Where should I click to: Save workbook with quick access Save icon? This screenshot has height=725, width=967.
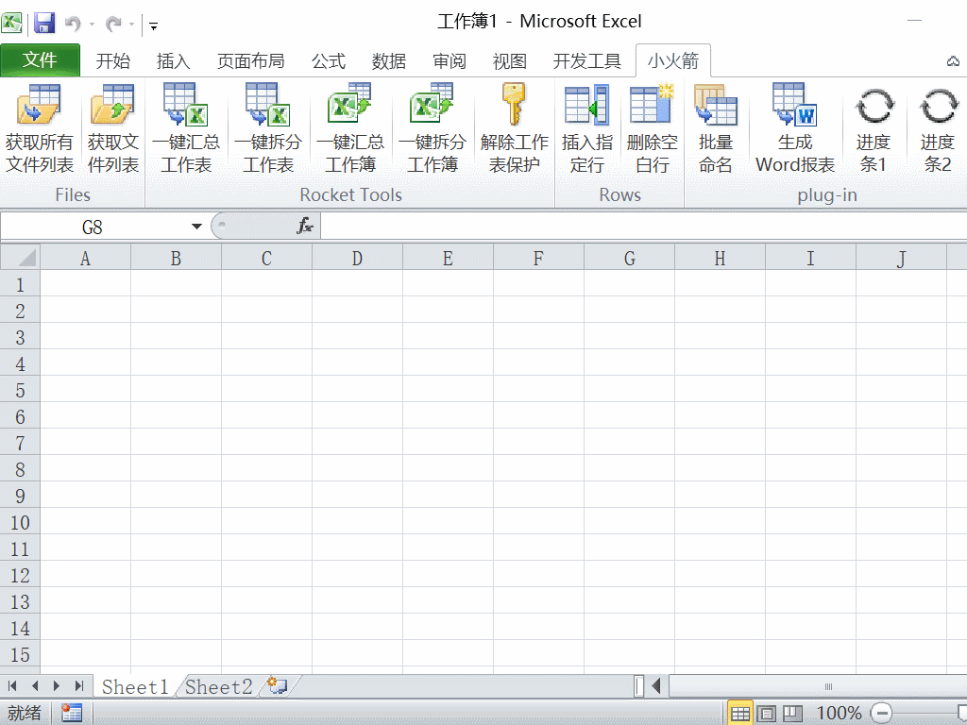pyautogui.click(x=44, y=24)
